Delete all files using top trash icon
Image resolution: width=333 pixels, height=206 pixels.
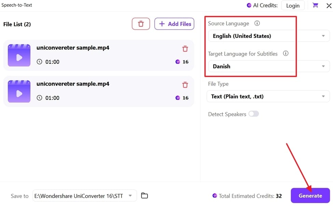pyautogui.click(x=141, y=24)
